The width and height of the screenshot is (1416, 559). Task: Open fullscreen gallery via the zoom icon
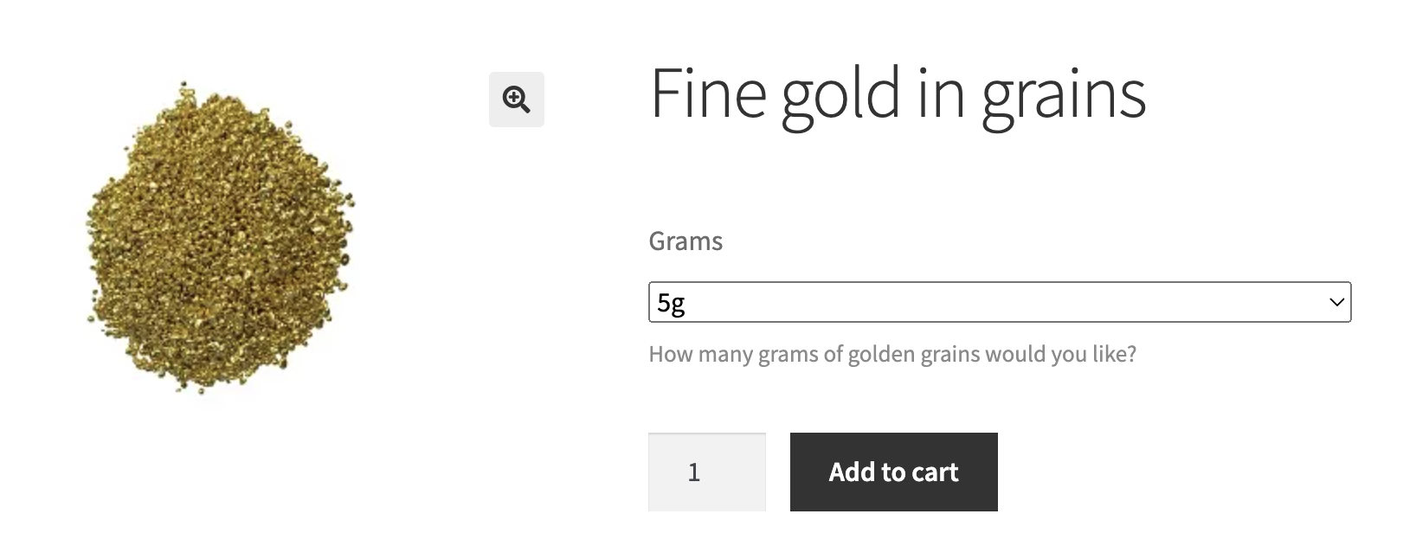point(517,100)
